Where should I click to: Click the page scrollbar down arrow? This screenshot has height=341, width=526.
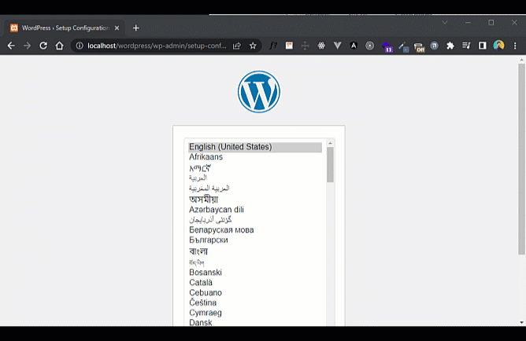pyautogui.click(x=521, y=323)
